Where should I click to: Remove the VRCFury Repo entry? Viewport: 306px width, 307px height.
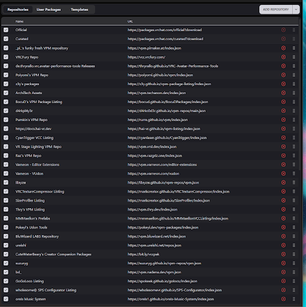pos(283,57)
